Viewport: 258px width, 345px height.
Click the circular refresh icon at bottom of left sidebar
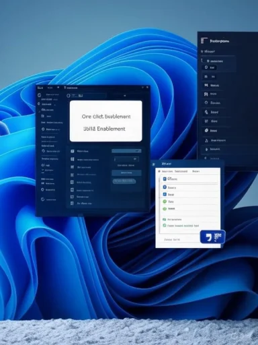[43, 199]
